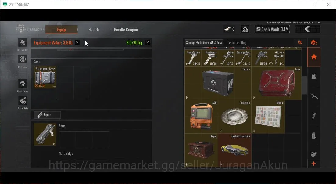Select the timed Key (Nov.19)
Viewport: 336px width, 184px height.
(277, 58)
